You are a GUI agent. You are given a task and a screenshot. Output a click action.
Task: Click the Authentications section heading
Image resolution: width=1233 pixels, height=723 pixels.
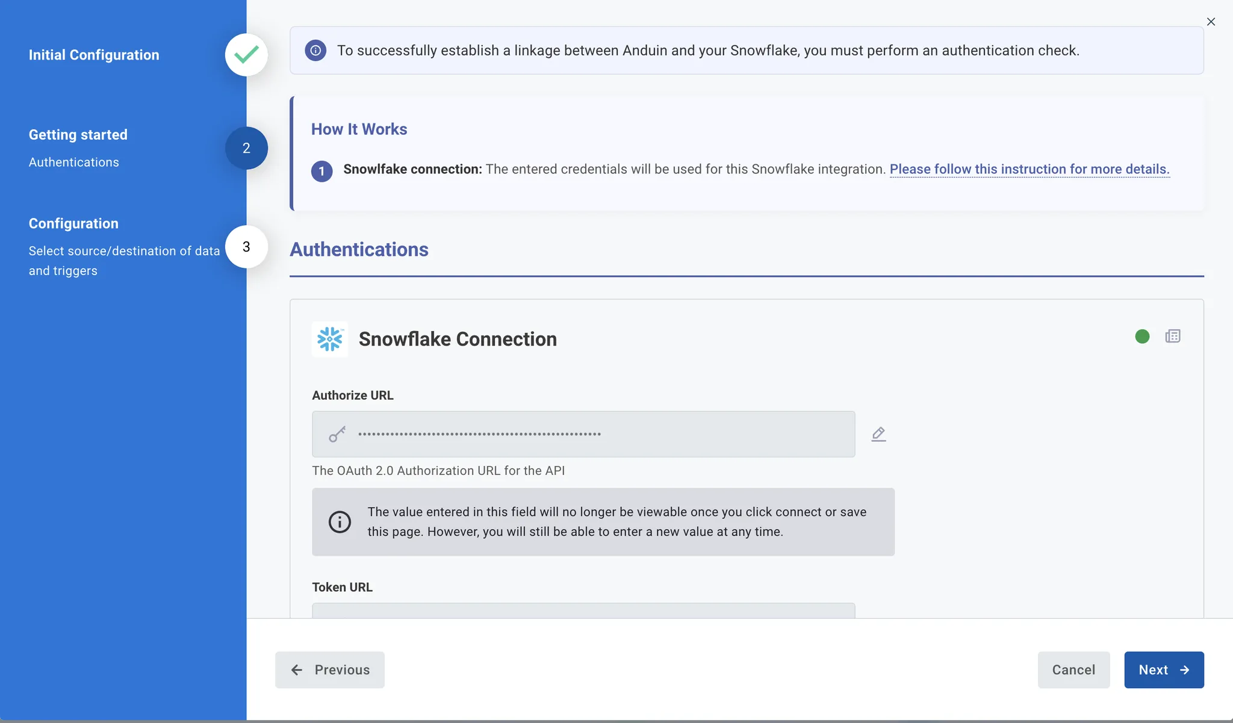coord(359,249)
